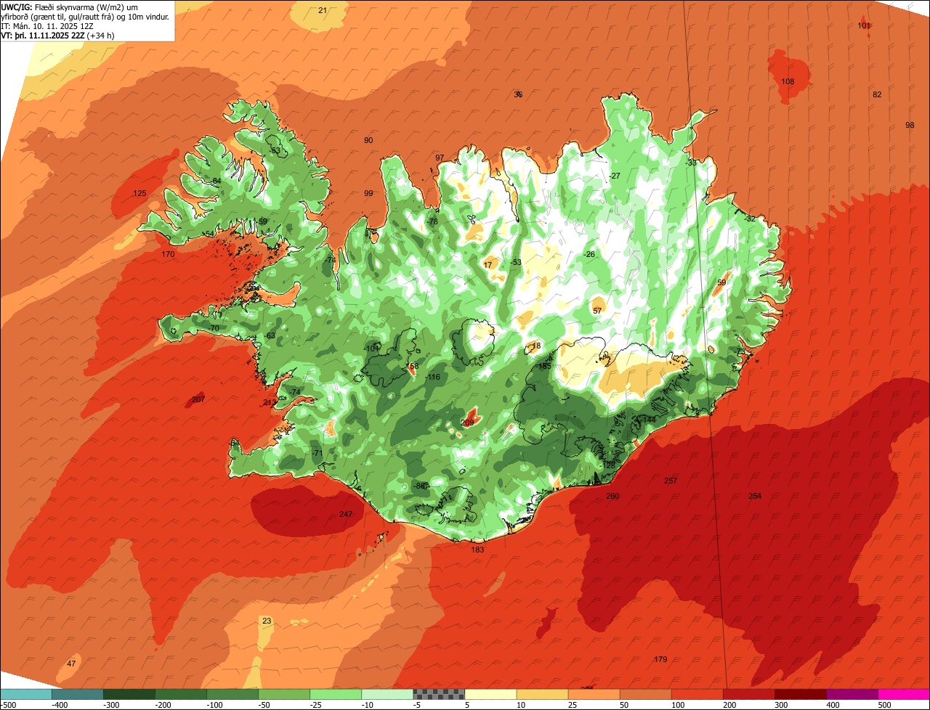Click the pale yellow swatch between 5 and 10

point(490,694)
